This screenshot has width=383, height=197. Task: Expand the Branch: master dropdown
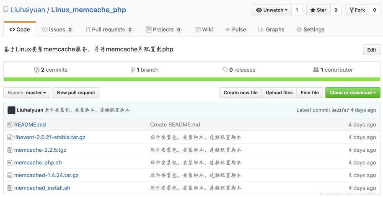coord(27,93)
